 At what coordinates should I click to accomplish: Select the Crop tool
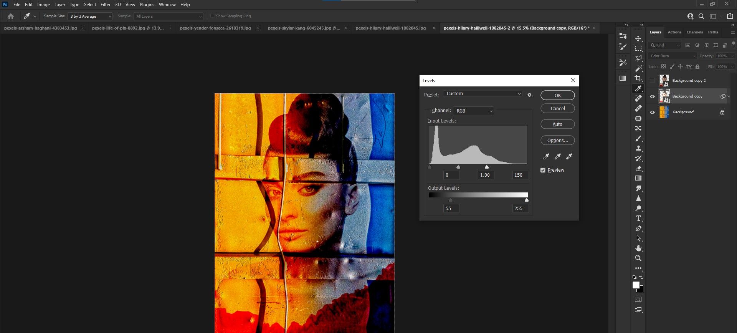(638, 78)
